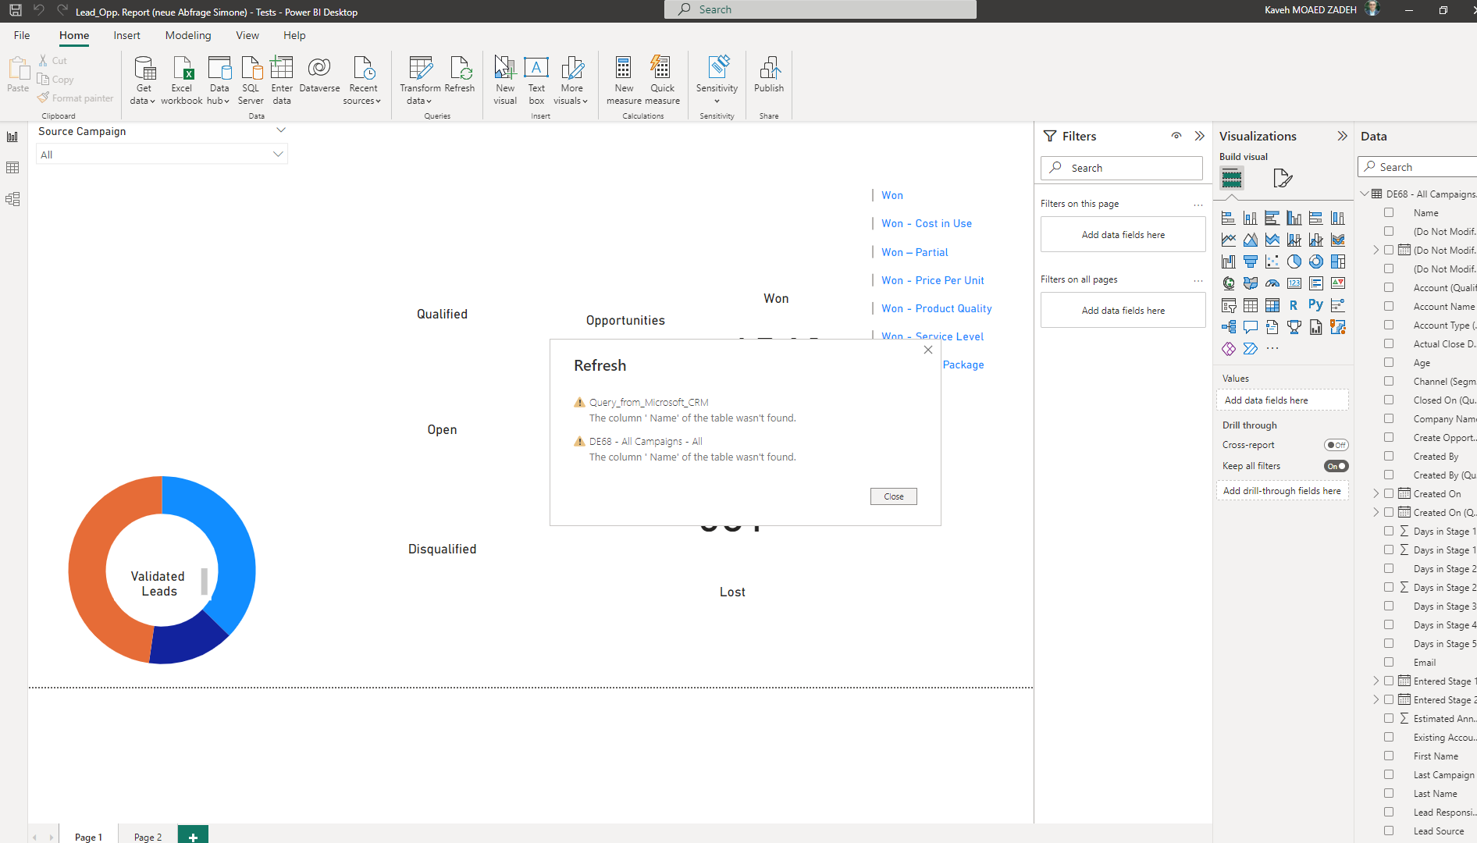
Task: Open the Modeling ribbon tab
Action: click(188, 35)
